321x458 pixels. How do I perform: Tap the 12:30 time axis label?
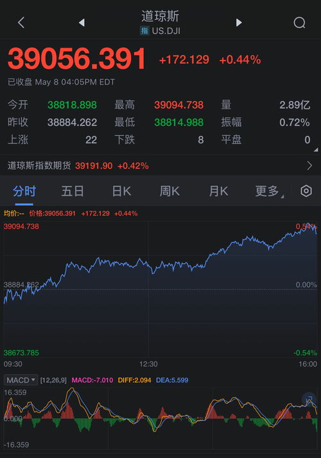click(x=148, y=364)
